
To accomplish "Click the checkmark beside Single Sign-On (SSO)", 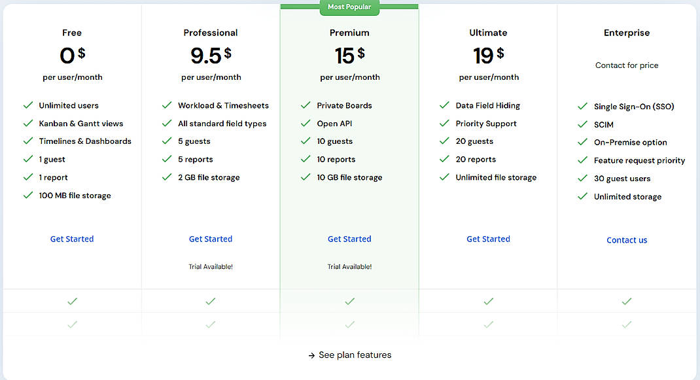I will point(582,106).
